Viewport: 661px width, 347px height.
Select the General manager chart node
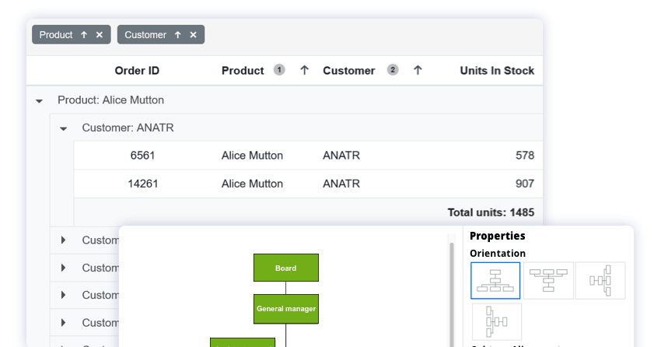pyautogui.click(x=285, y=309)
